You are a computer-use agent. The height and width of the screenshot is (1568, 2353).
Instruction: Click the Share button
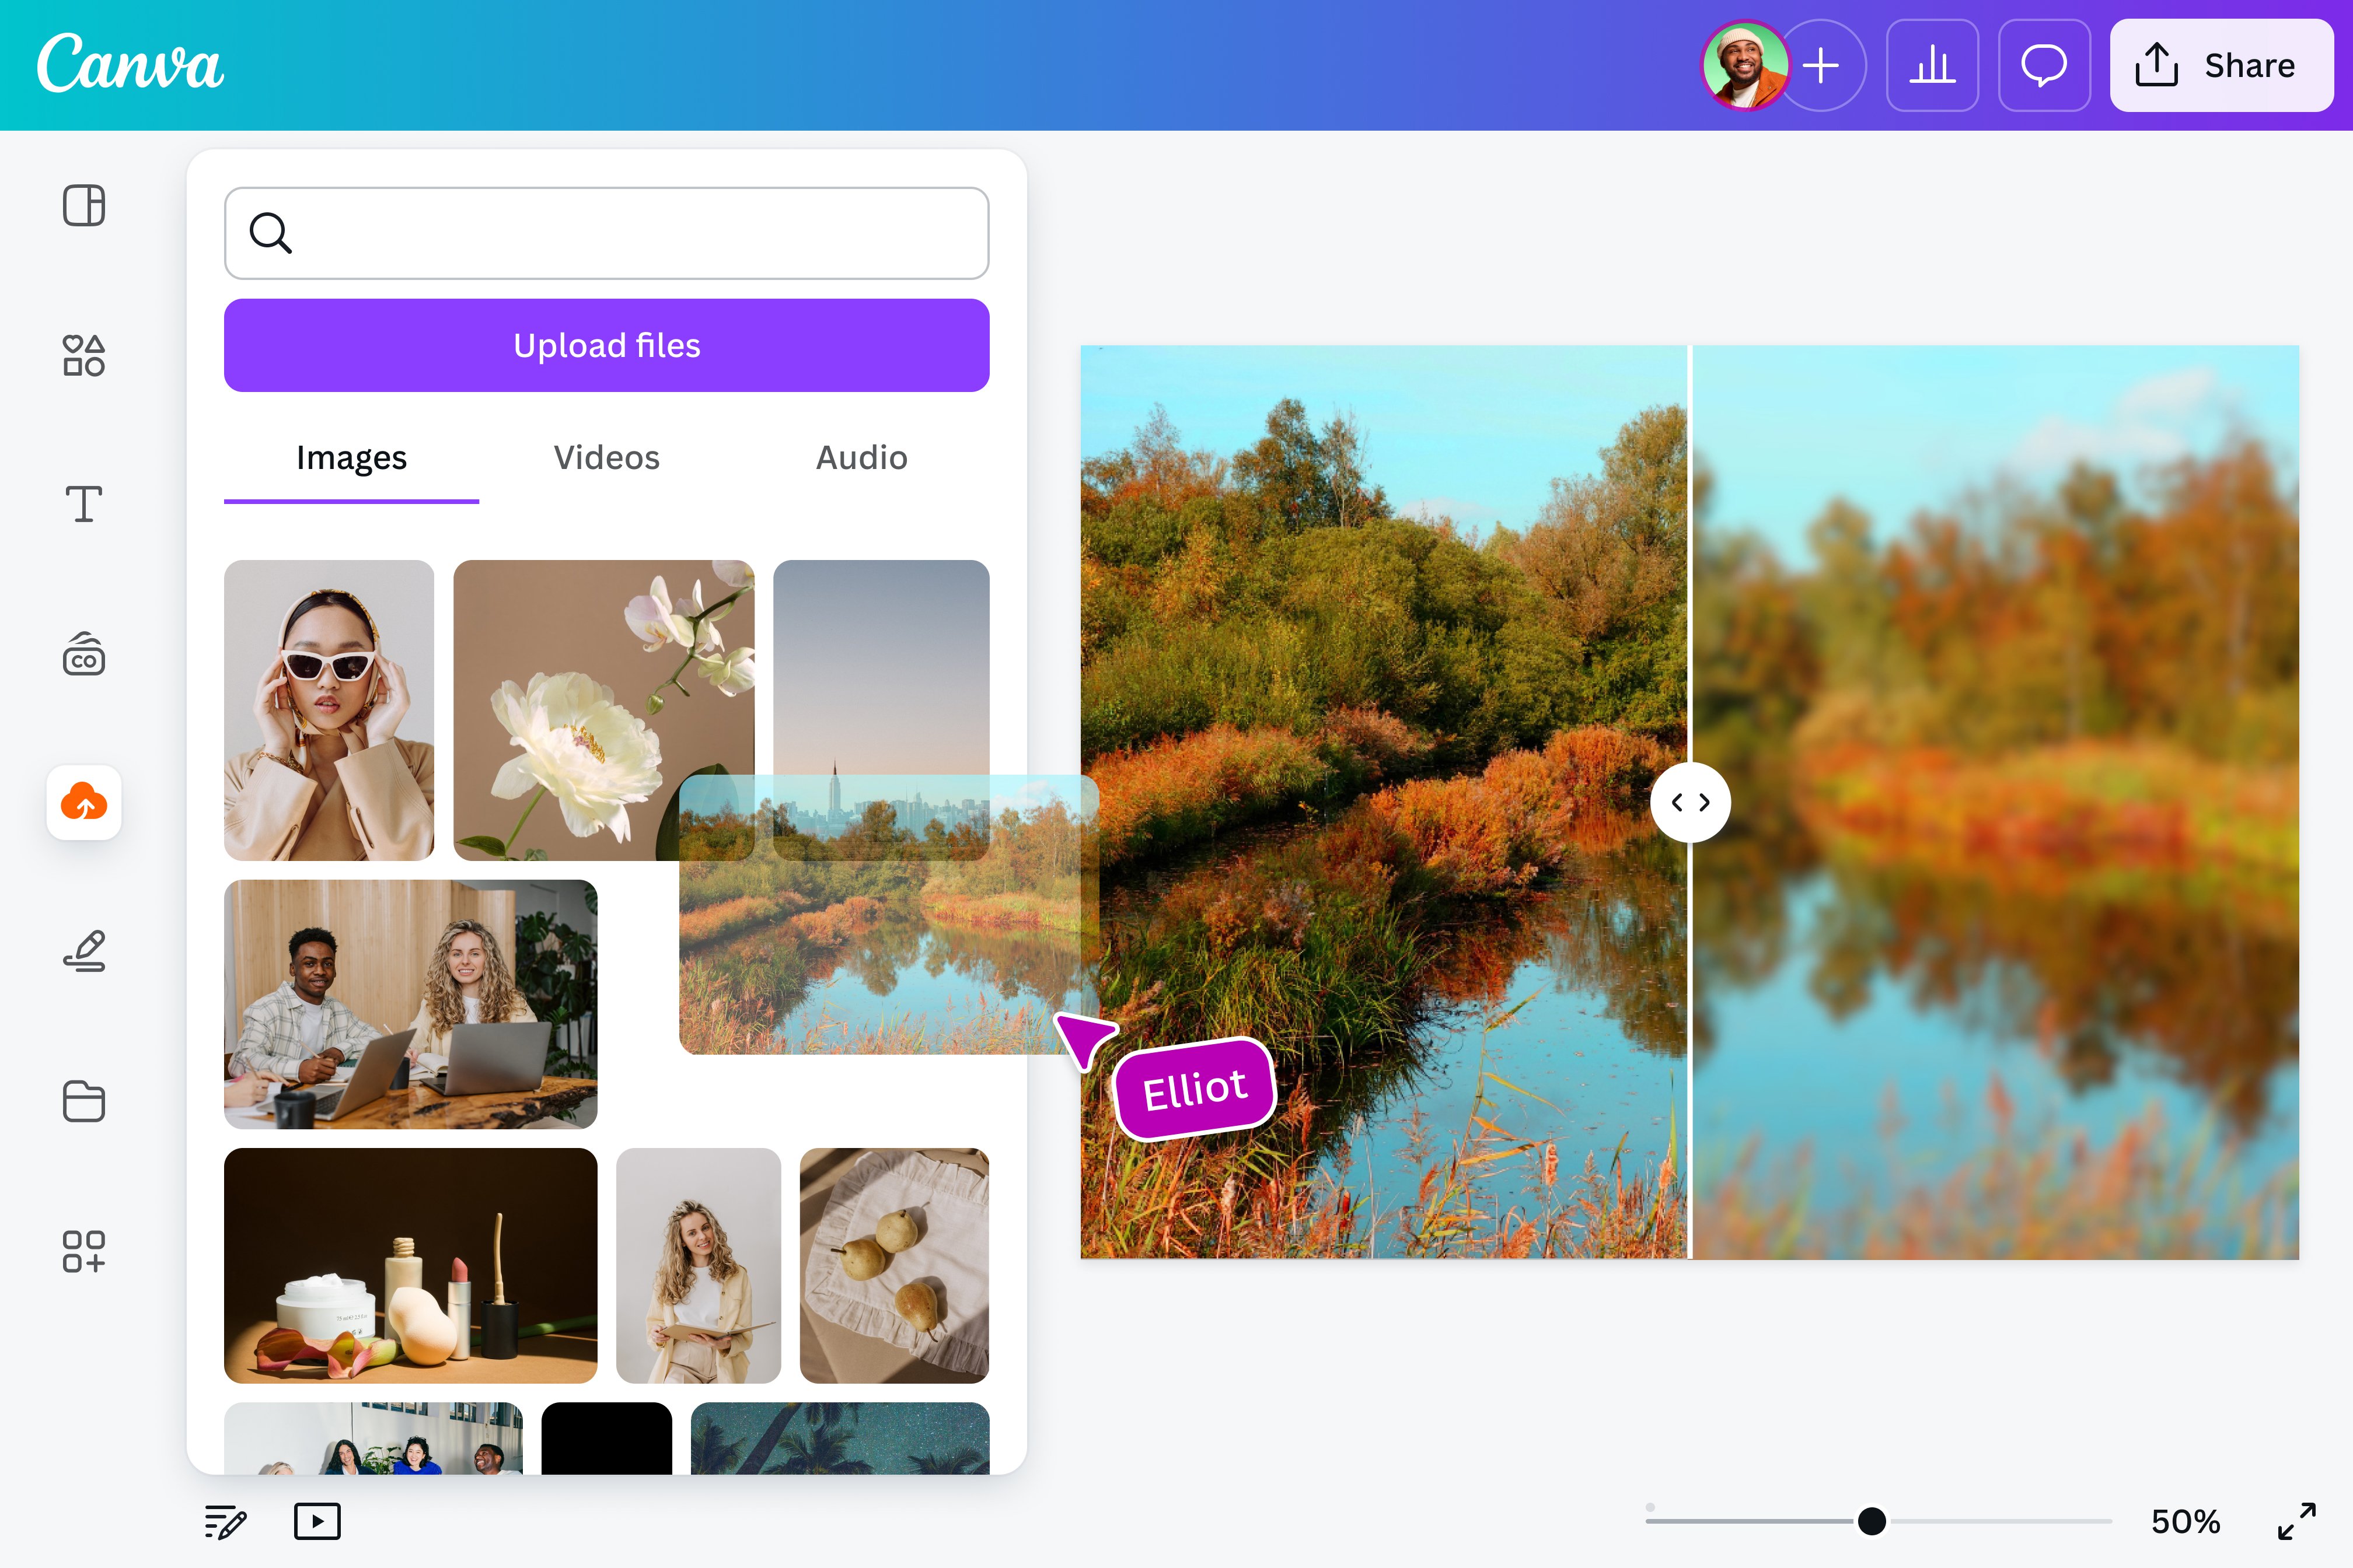click(2221, 65)
